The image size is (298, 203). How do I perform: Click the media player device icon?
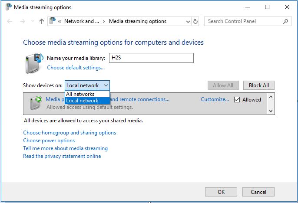(36, 102)
